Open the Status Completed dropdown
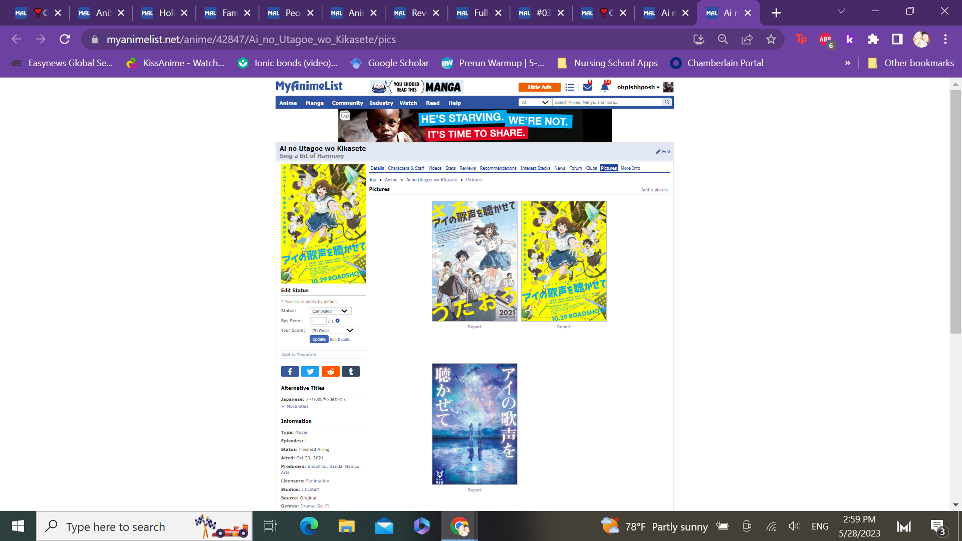This screenshot has width=962, height=541. (x=330, y=311)
